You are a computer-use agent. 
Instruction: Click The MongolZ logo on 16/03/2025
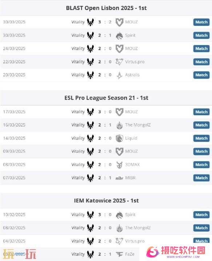pyautogui.click(x=119, y=125)
